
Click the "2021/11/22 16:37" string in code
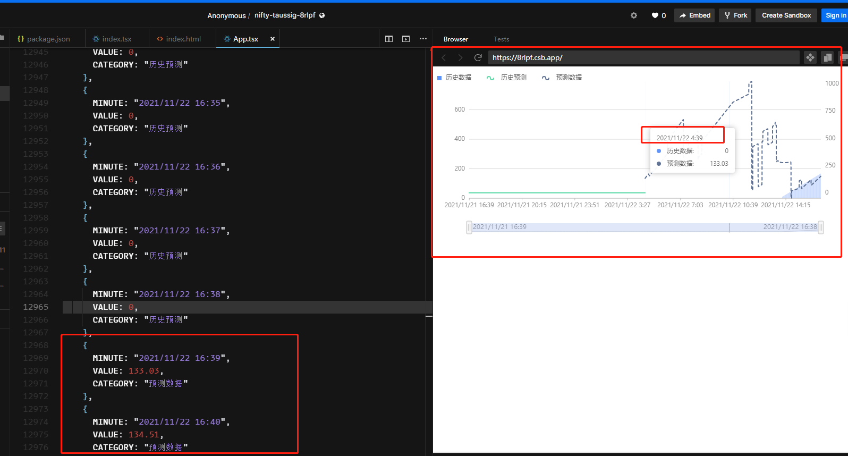(180, 231)
